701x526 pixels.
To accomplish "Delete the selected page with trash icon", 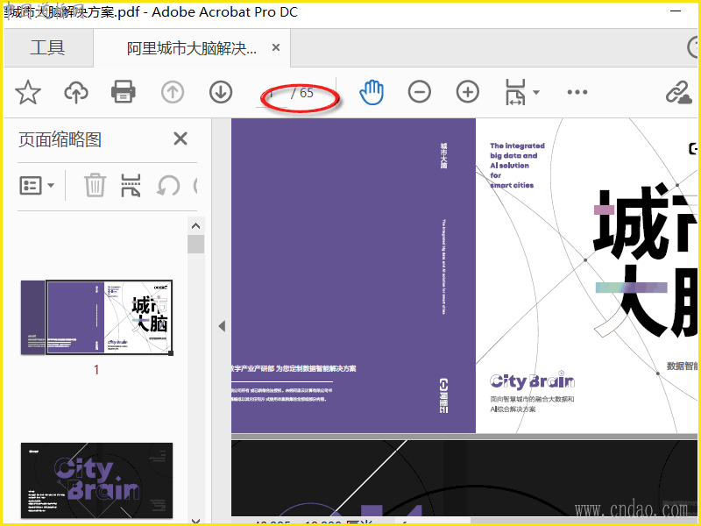I will coord(96,185).
